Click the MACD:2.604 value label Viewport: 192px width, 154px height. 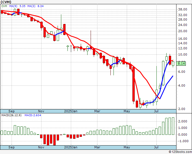click(33, 115)
